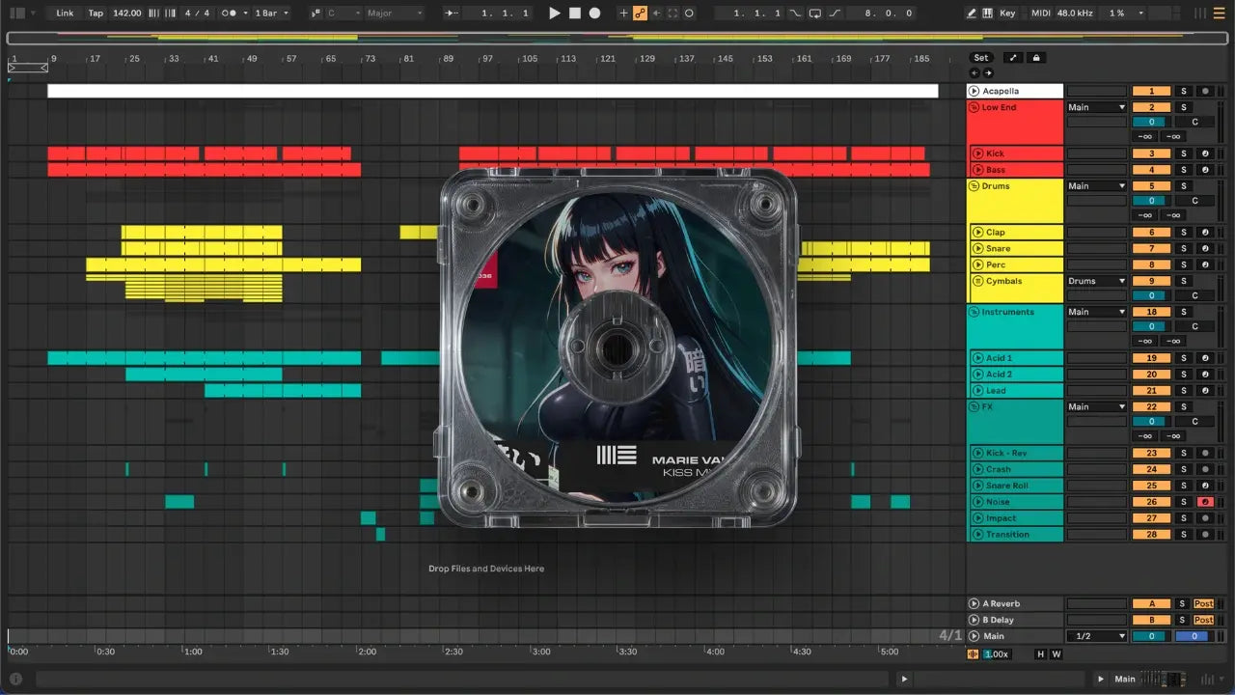Click the Lock Envelopes padlock icon
1235x695 pixels.
(1036, 58)
